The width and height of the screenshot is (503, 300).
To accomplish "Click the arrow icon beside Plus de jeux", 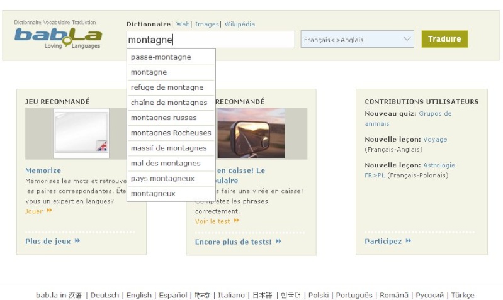I will [77, 241].
